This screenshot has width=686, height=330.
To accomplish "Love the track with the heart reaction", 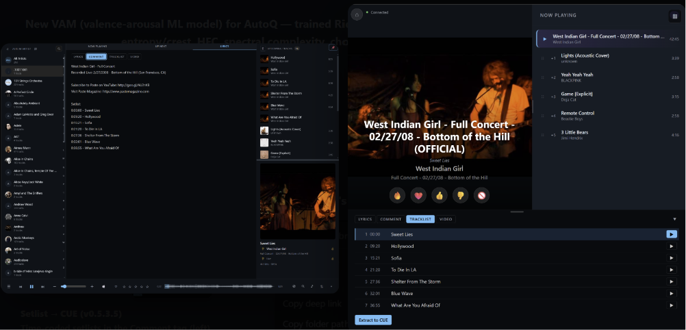I will [418, 196].
